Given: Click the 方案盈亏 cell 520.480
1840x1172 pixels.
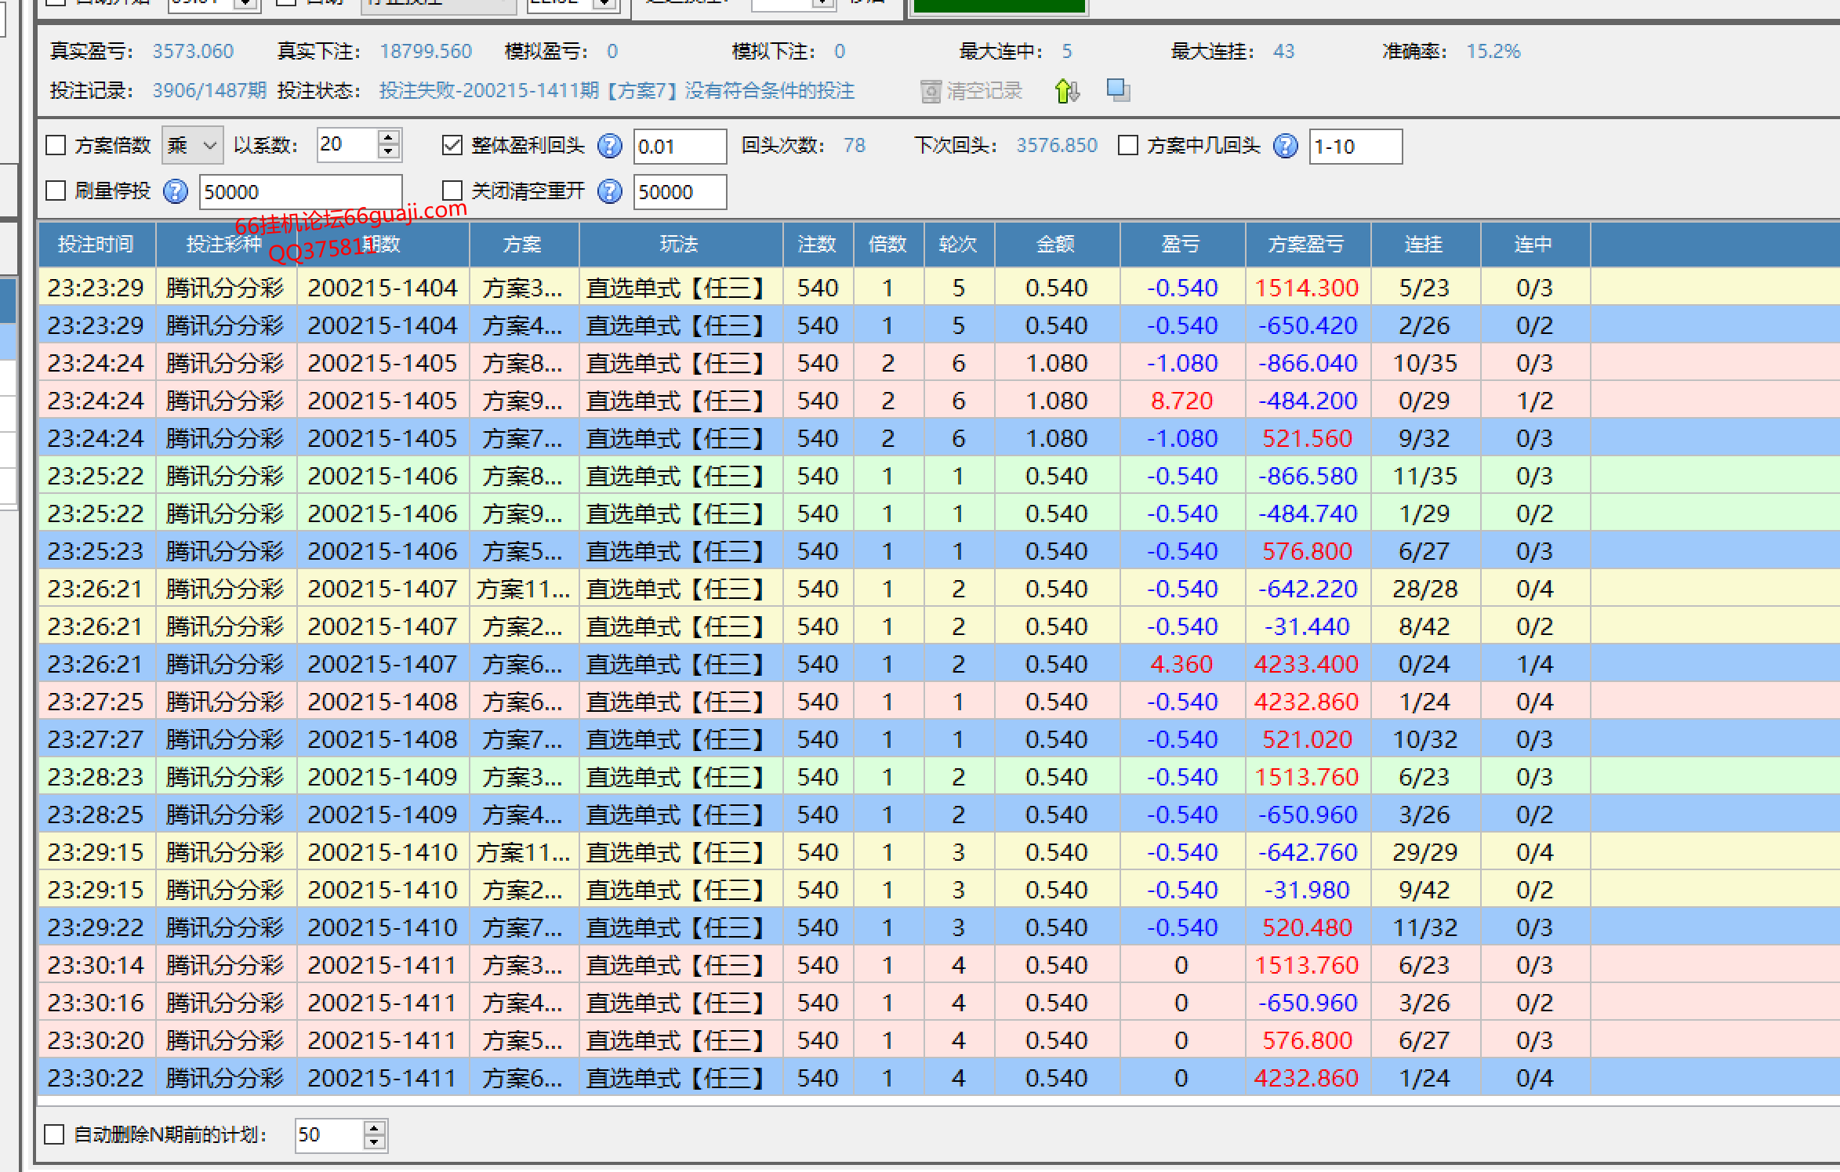Looking at the screenshot, I should pos(1308,927).
